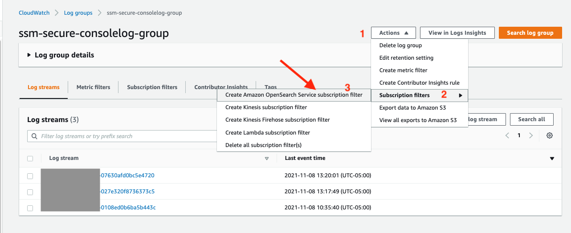
Task: Select Create Contributor Insights rule
Action: point(420,82)
